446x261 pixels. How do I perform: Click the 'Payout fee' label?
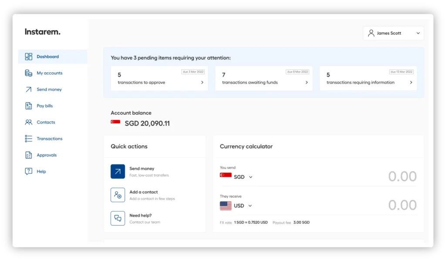(x=282, y=223)
